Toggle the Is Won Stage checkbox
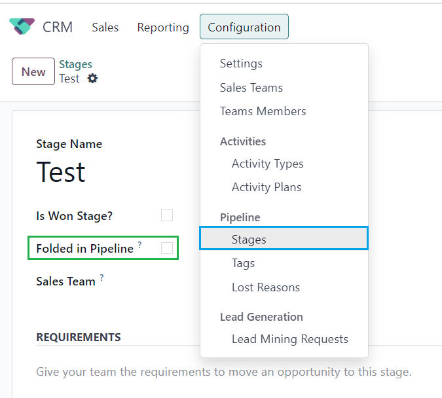 pyautogui.click(x=167, y=215)
